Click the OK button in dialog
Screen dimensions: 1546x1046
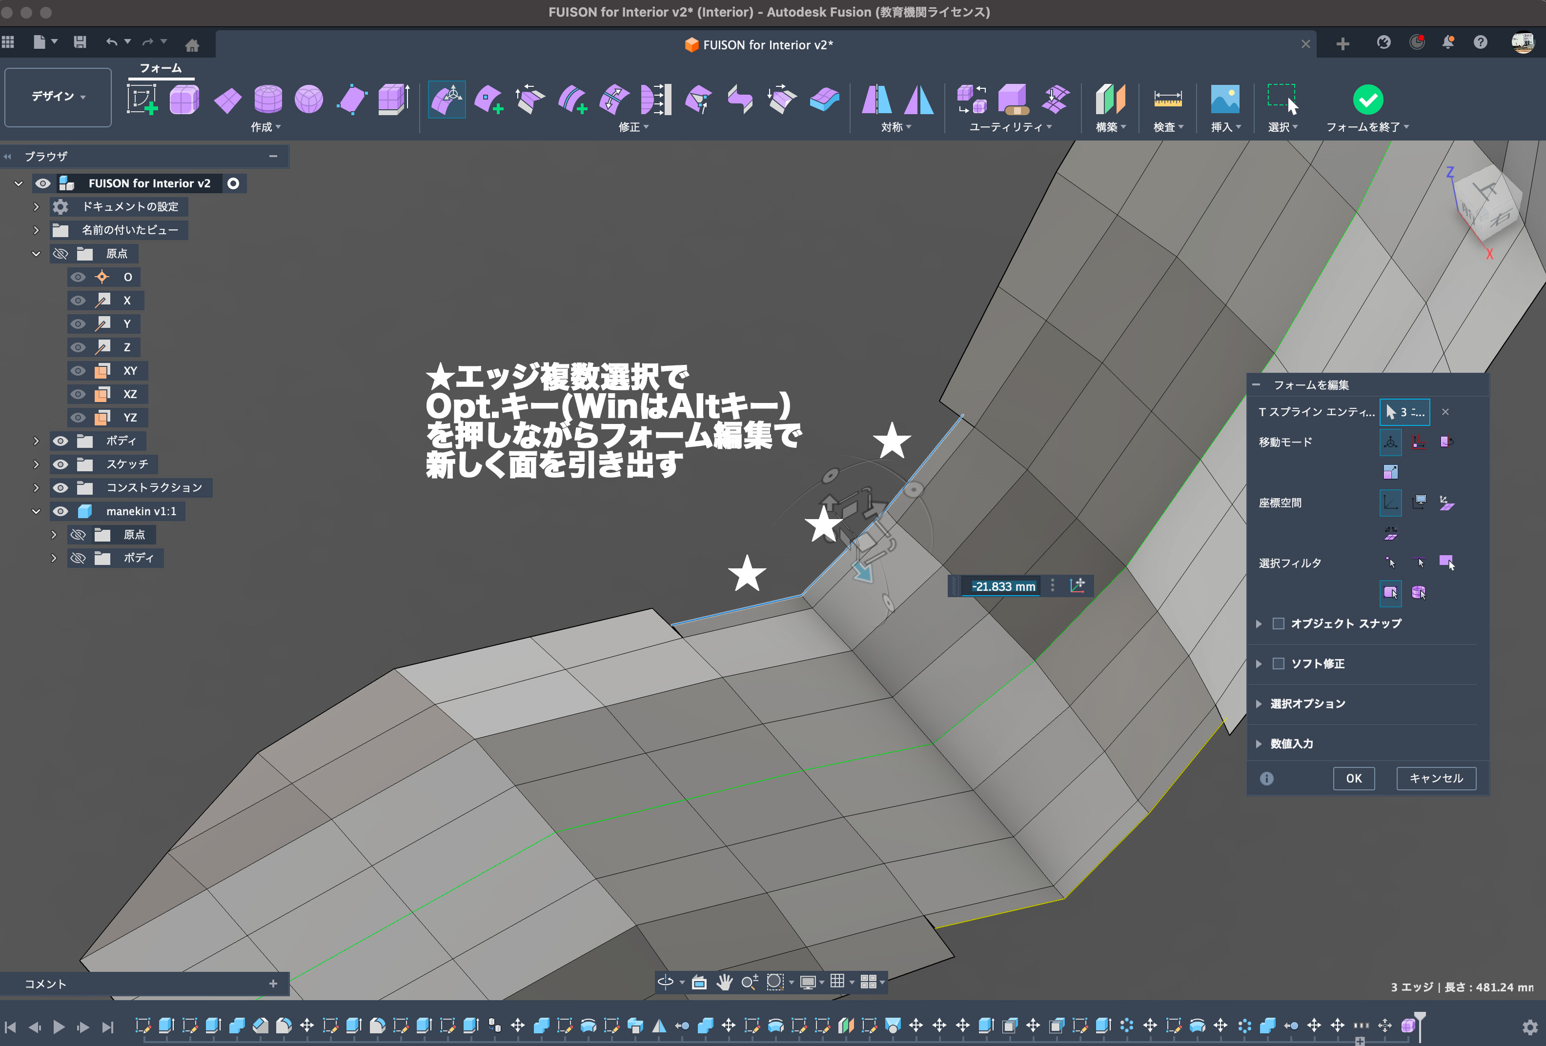pyautogui.click(x=1353, y=778)
